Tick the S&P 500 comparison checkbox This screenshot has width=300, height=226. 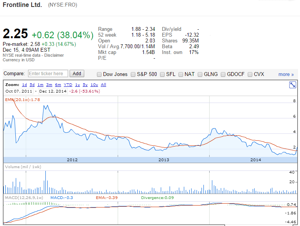pyautogui.click(x=133, y=74)
